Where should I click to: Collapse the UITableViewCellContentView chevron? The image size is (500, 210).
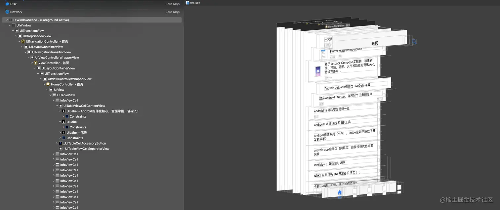click(57, 106)
